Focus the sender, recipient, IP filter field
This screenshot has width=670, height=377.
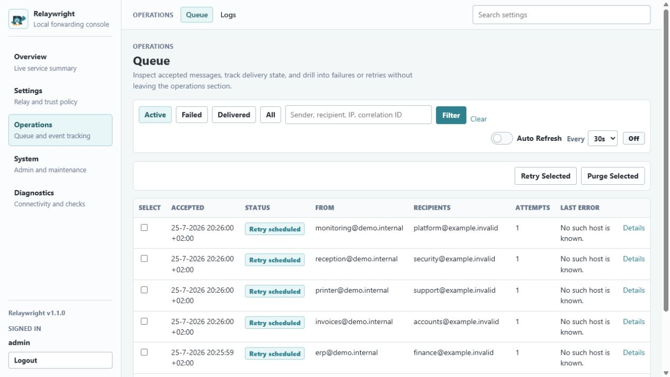pos(359,115)
